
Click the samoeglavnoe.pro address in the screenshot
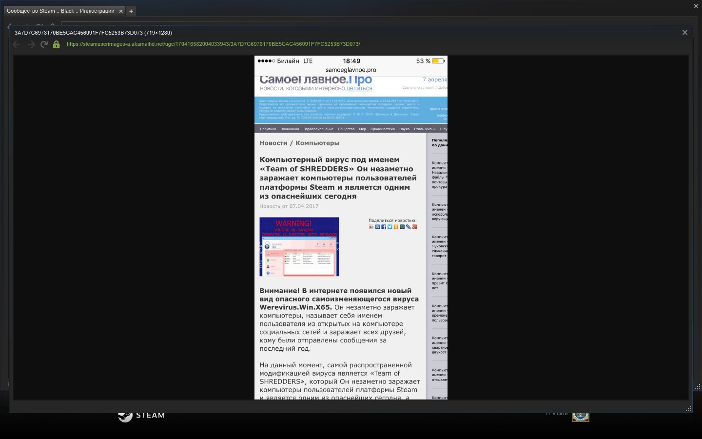[x=351, y=70]
